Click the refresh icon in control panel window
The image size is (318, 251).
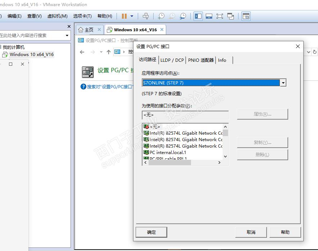[314, 52]
